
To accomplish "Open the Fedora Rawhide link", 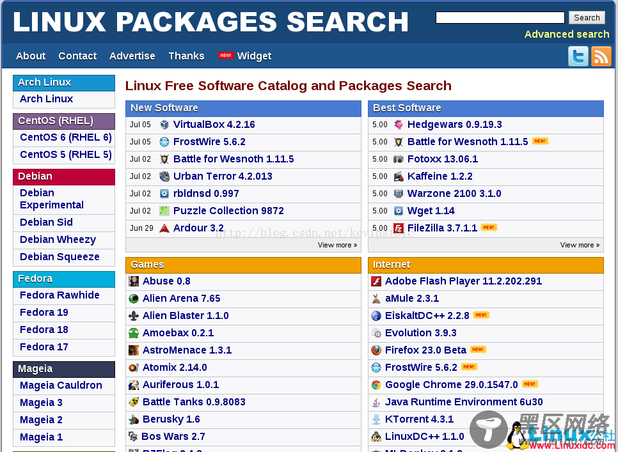I will tap(59, 295).
